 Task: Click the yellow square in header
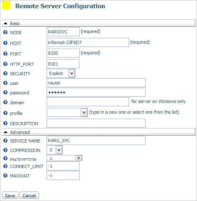click(x=6, y=5)
